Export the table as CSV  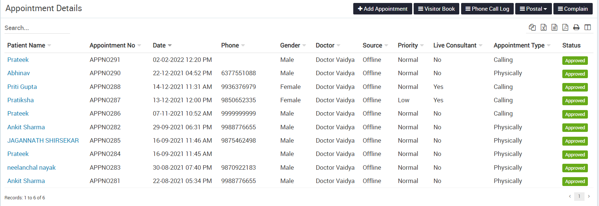555,27
